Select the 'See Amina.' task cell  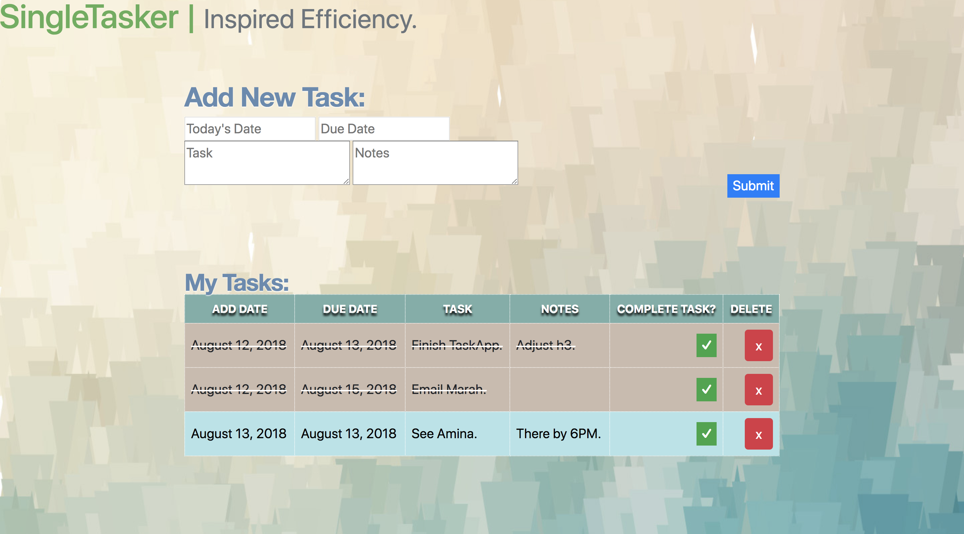457,434
